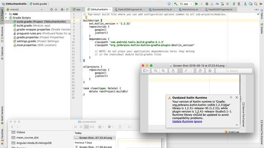Screen dimensions: 264x148
Task: Open the FeedSOAPFragment.kt tab
Action: pos(220,9)
